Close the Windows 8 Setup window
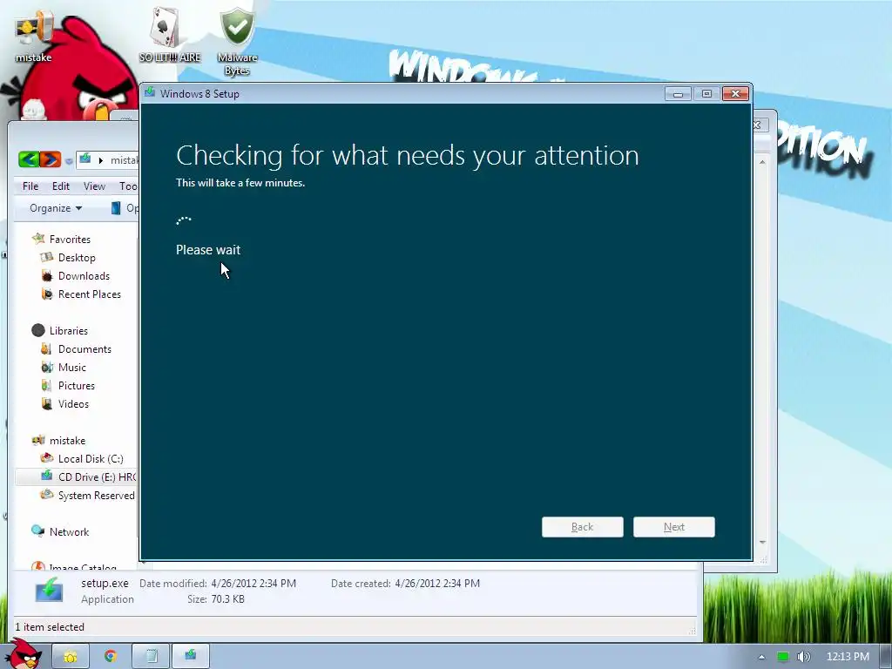 click(735, 93)
